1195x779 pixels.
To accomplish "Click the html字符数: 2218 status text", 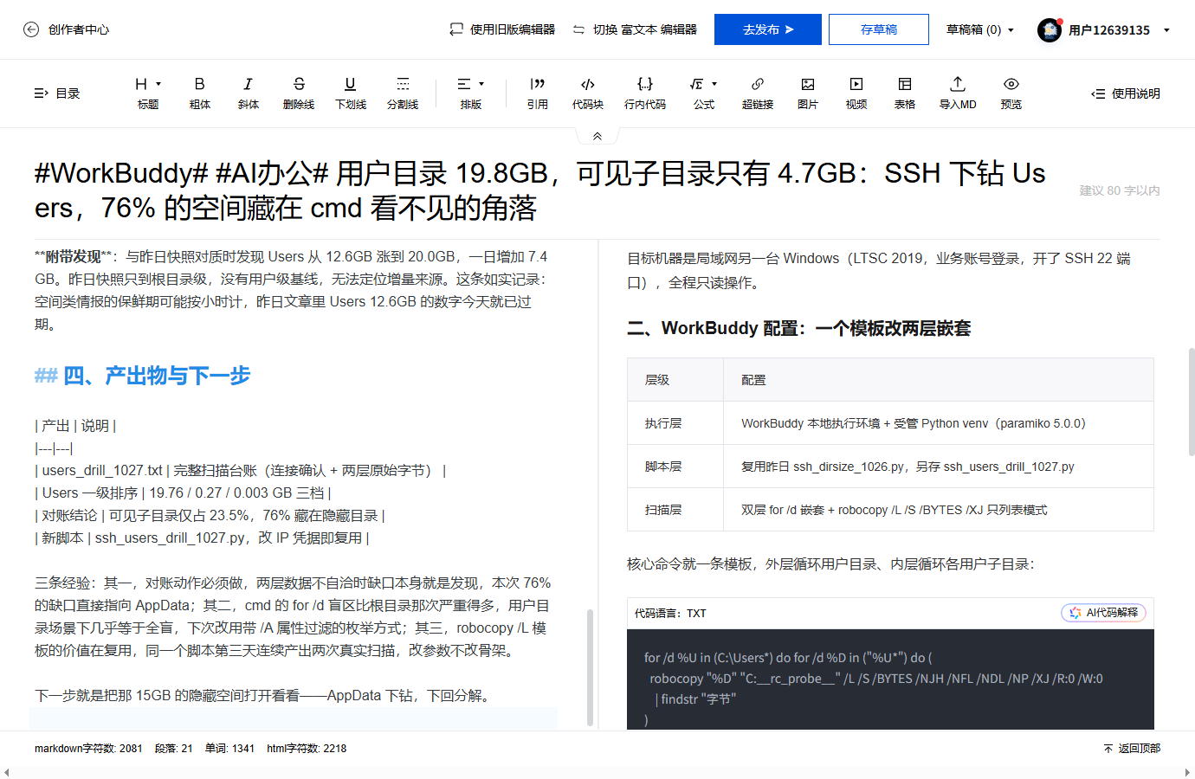I will tap(307, 749).
